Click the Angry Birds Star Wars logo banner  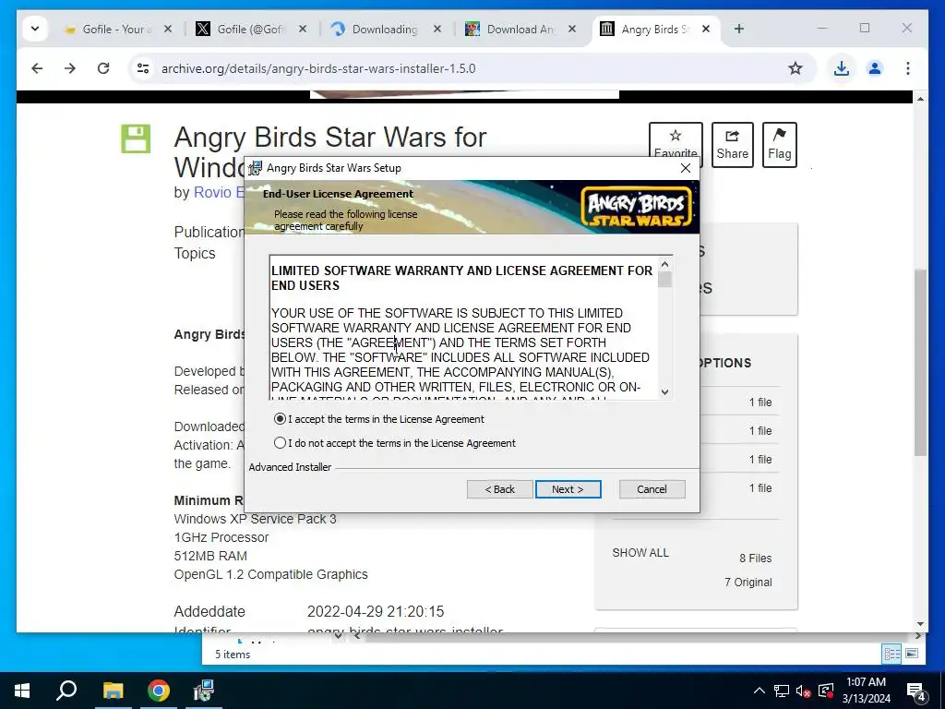click(x=637, y=207)
